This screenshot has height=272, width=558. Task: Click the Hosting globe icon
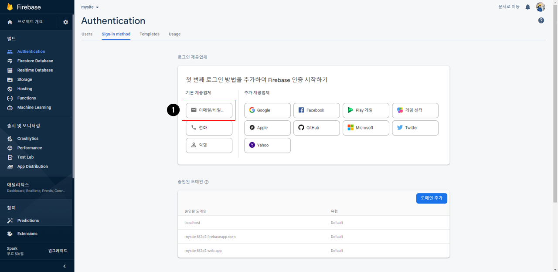[x=10, y=89]
